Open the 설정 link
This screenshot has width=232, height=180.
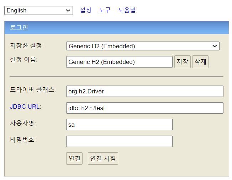pyautogui.click(x=86, y=10)
